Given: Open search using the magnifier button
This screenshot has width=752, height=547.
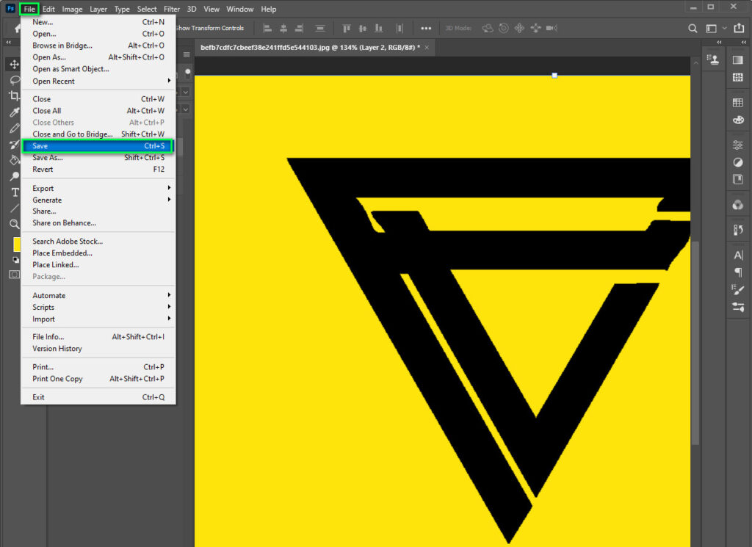Looking at the screenshot, I should [693, 28].
